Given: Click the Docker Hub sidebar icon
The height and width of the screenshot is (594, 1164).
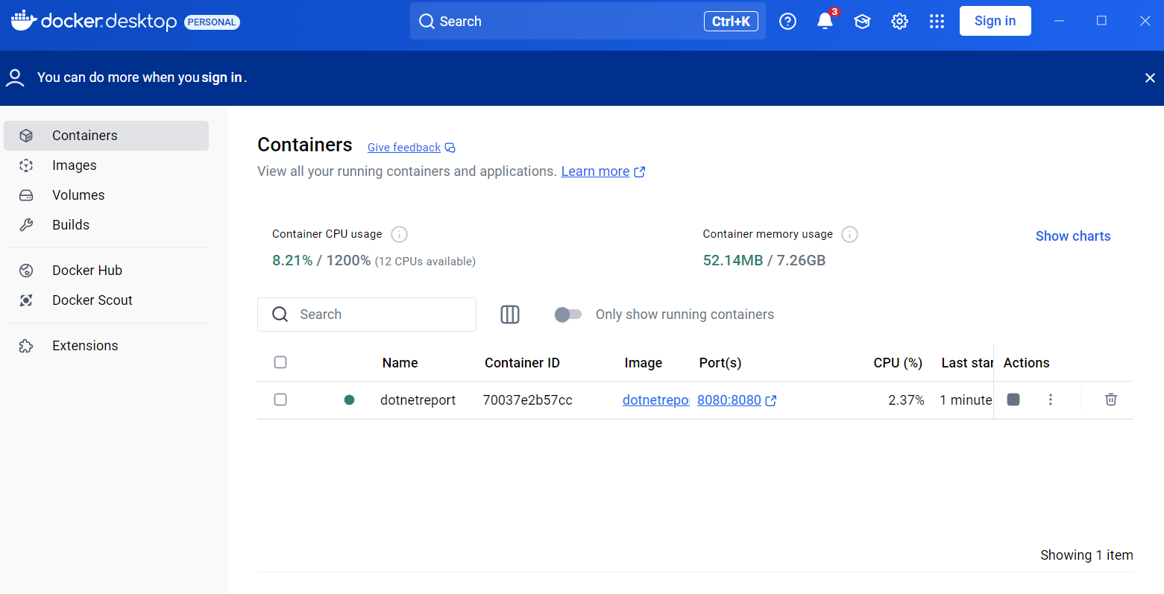Looking at the screenshot, I should [x=26, y=271].
